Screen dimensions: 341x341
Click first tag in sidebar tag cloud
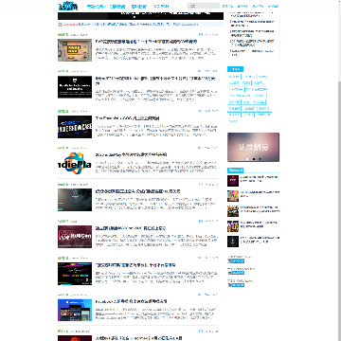[234, 77]
